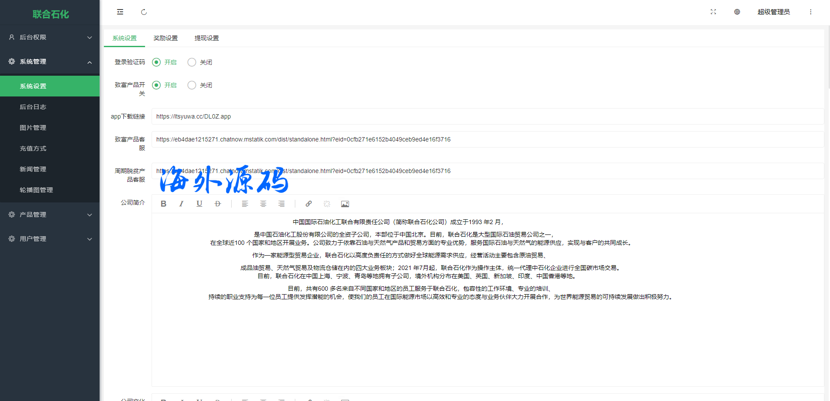The width and height of the screenshot is (830, 401).
Task: Enter fullscreen with the expand icon
Action: pyautogui.click(x=713, y=12)
